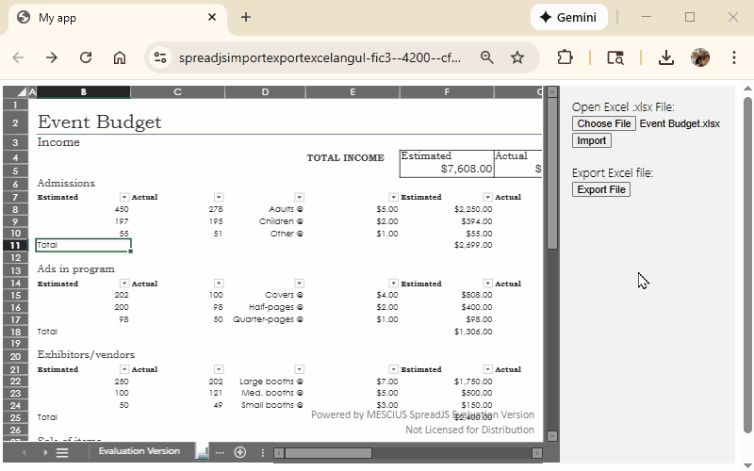Select the My app browser tab
The width and height of the screenshot is (754, 471).
[115, 18]
